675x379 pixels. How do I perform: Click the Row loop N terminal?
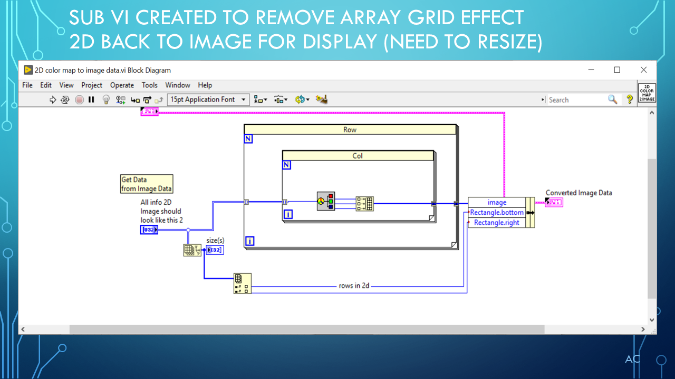[249, 139]
